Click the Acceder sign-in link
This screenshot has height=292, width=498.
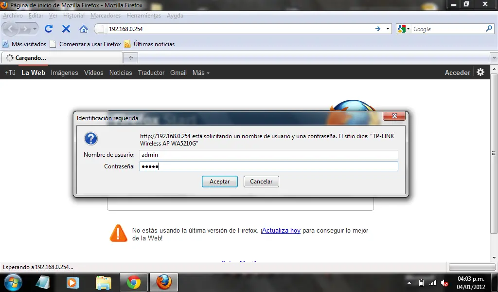[x=457, y=73]
